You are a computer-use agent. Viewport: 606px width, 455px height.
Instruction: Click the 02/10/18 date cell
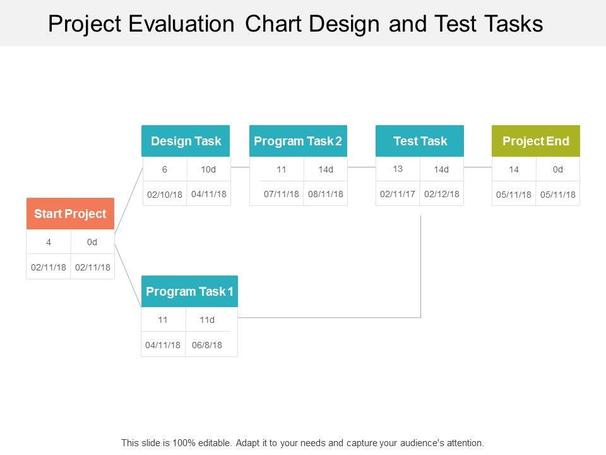click(x=164, y=195)
